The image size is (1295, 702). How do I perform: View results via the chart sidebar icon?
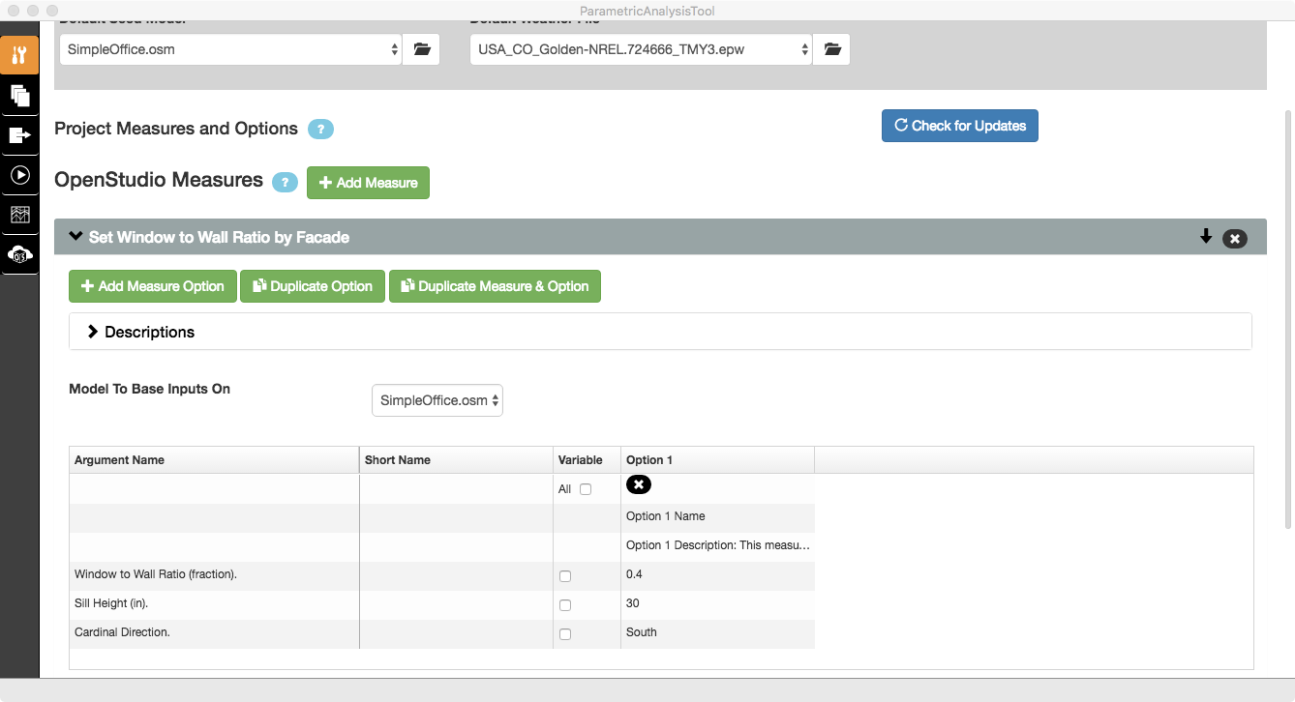(19, 215)
